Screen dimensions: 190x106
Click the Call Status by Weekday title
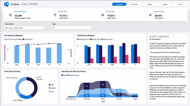tap(85, 36)
